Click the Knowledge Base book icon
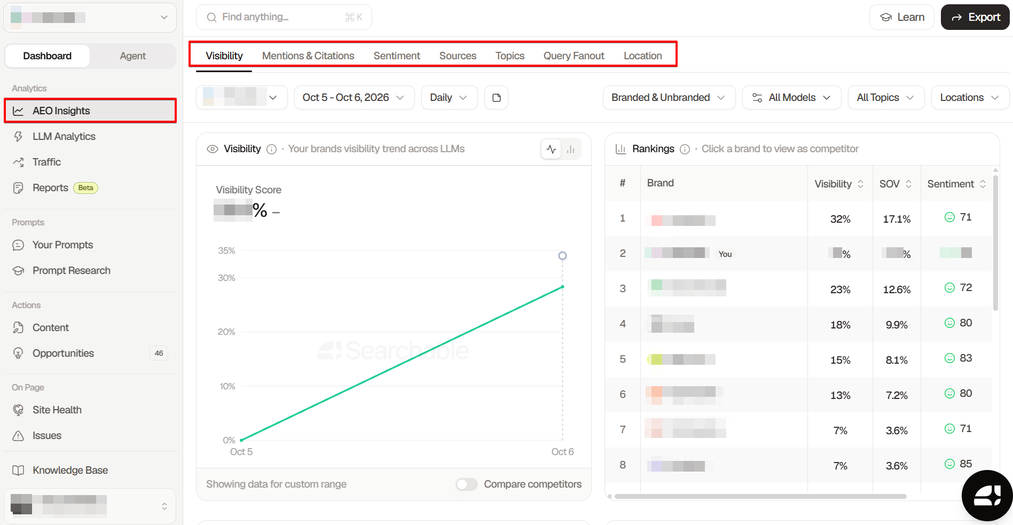 (18, 471)
